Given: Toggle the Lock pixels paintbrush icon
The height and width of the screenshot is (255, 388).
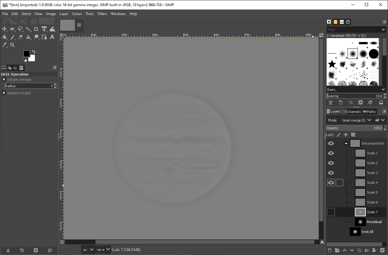Looking at the screenshot, I should click(339, 135).
